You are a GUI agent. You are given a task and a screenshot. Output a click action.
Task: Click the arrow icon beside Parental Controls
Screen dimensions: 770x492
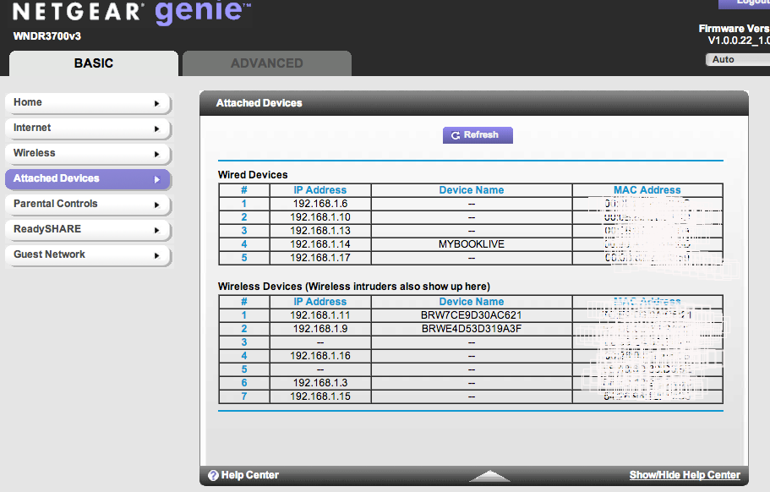(156, 205)
